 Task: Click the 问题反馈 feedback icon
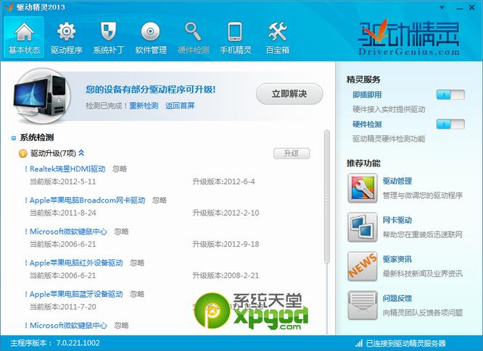tap(361, 302)
